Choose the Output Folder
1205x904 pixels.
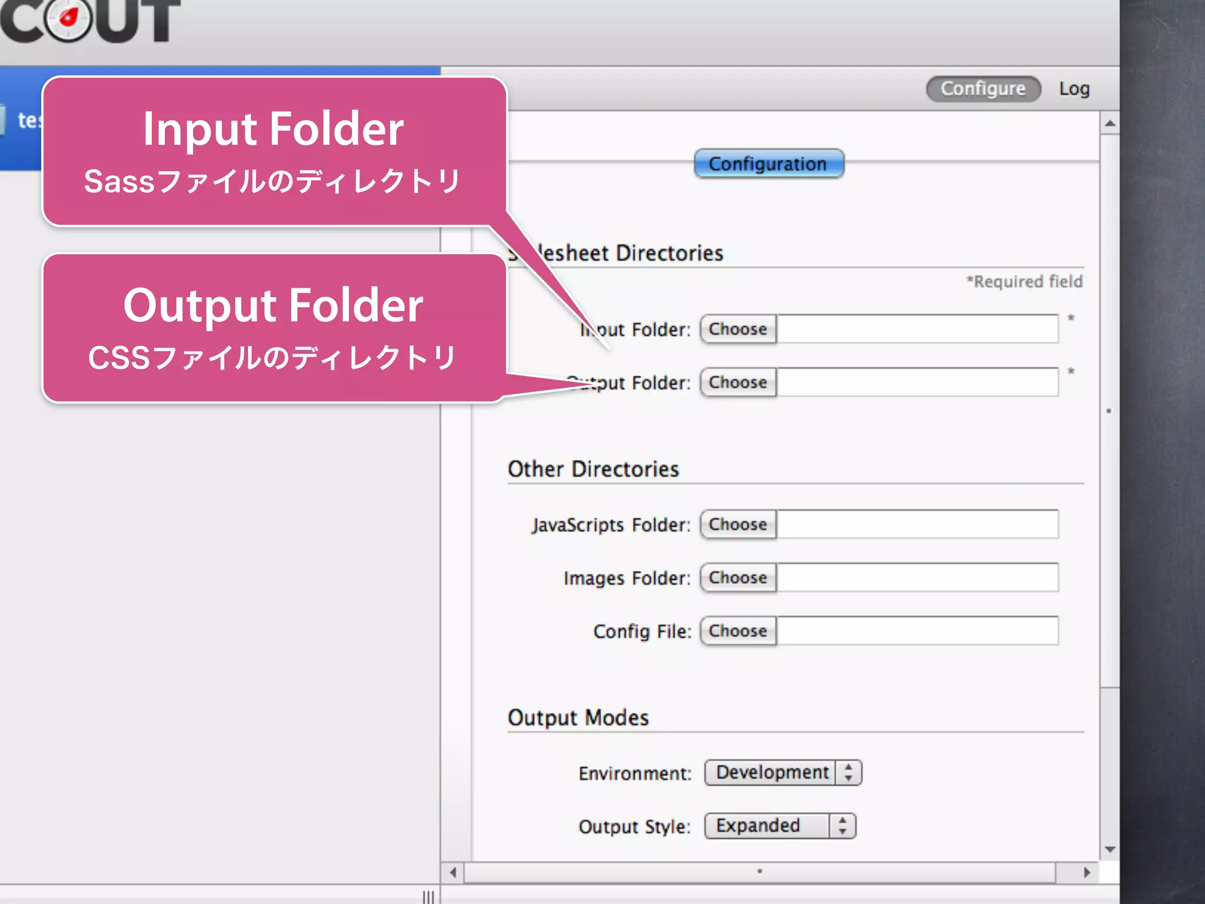738,382
